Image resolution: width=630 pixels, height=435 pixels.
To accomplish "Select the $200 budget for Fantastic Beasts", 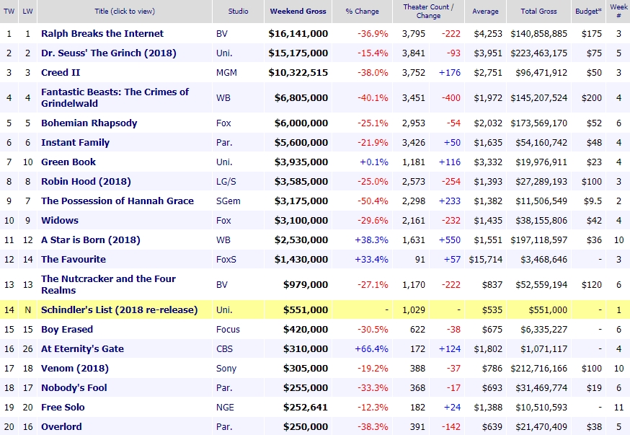I will pos(591,97).
